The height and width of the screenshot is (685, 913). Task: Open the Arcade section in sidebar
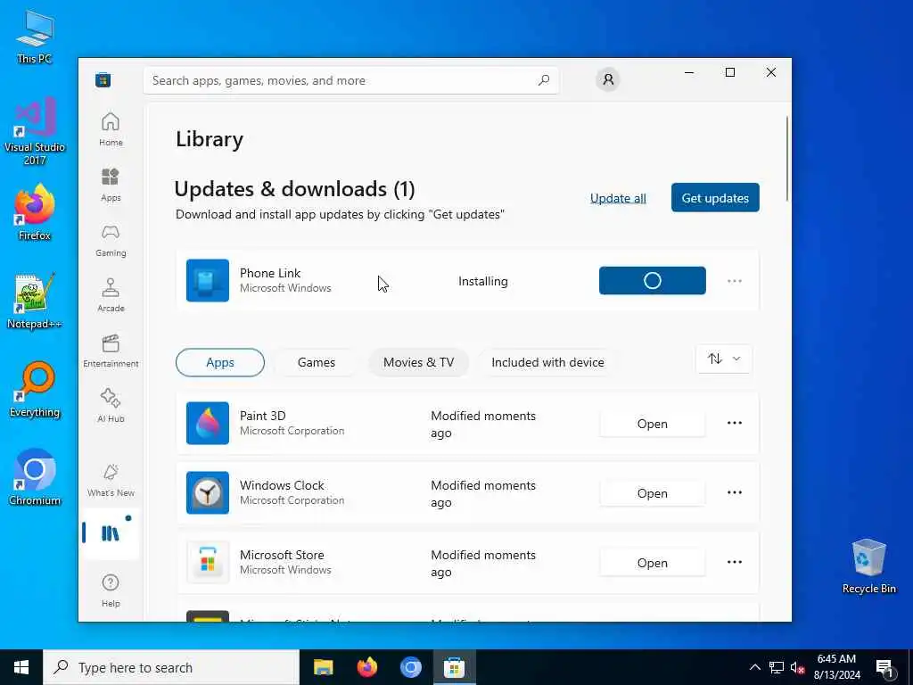point(111,295)
